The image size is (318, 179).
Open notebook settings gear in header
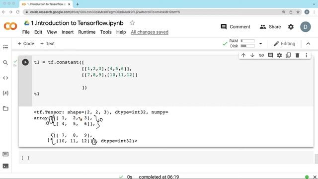point(291,27)
